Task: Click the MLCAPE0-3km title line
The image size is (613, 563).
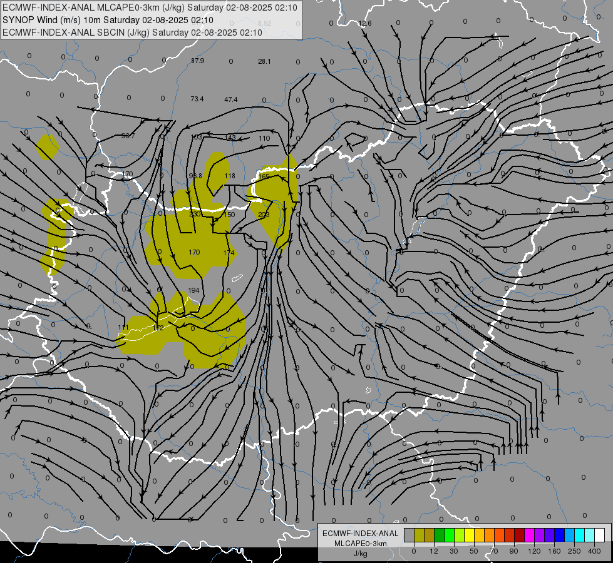Action: [150, 8]
